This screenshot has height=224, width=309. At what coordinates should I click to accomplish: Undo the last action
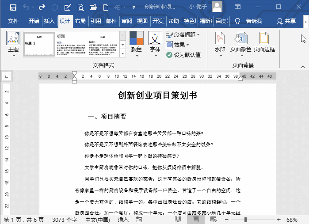point(26,8)
